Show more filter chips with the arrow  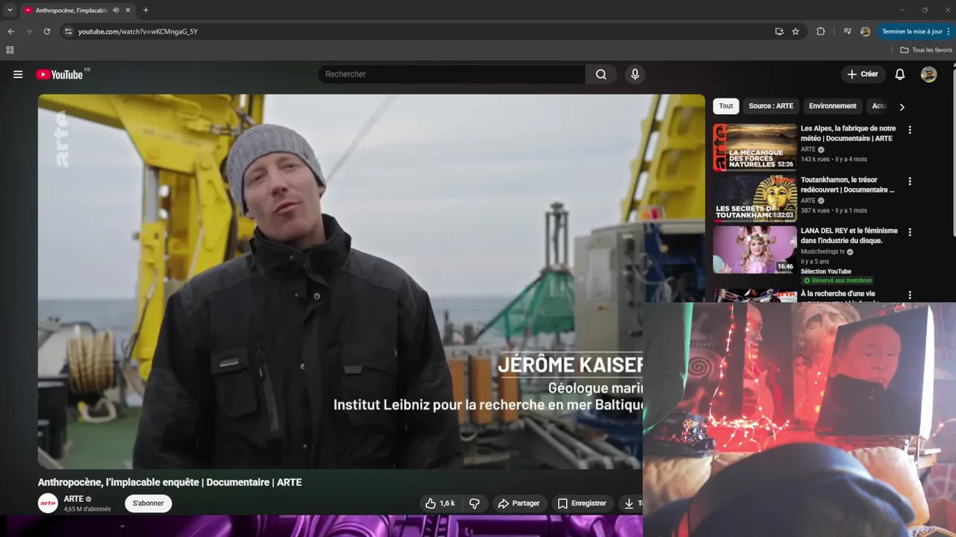click(x=901, y=107)
